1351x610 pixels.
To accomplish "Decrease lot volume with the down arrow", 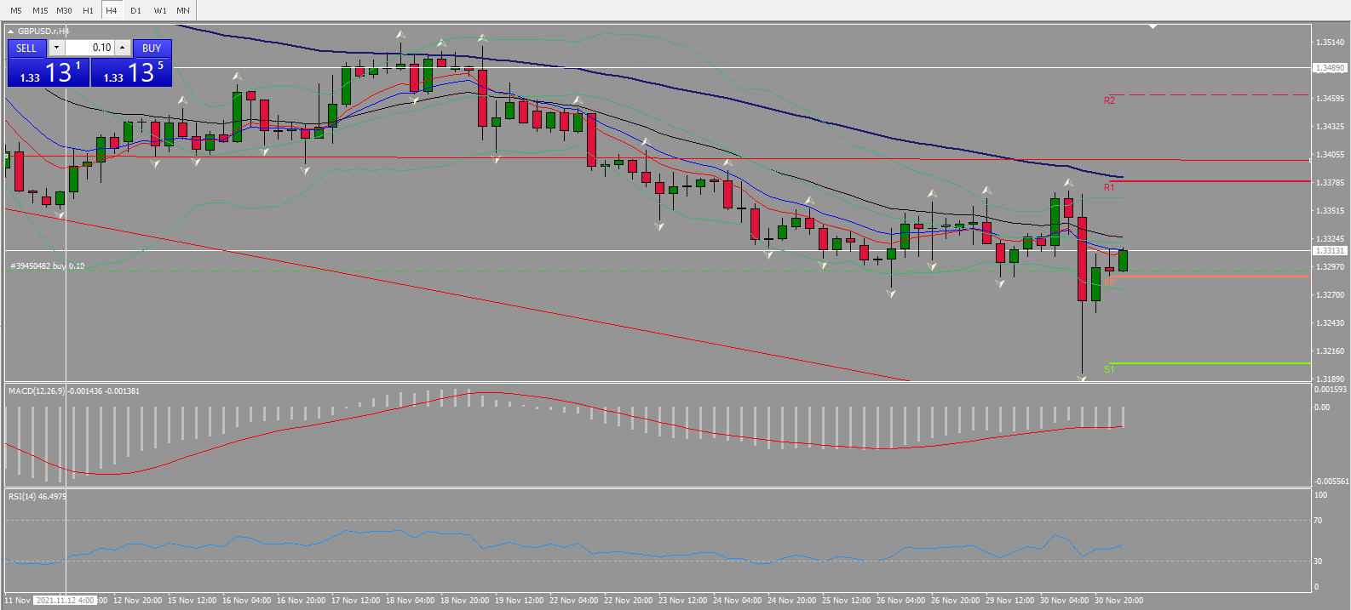I will coord(56,48).
